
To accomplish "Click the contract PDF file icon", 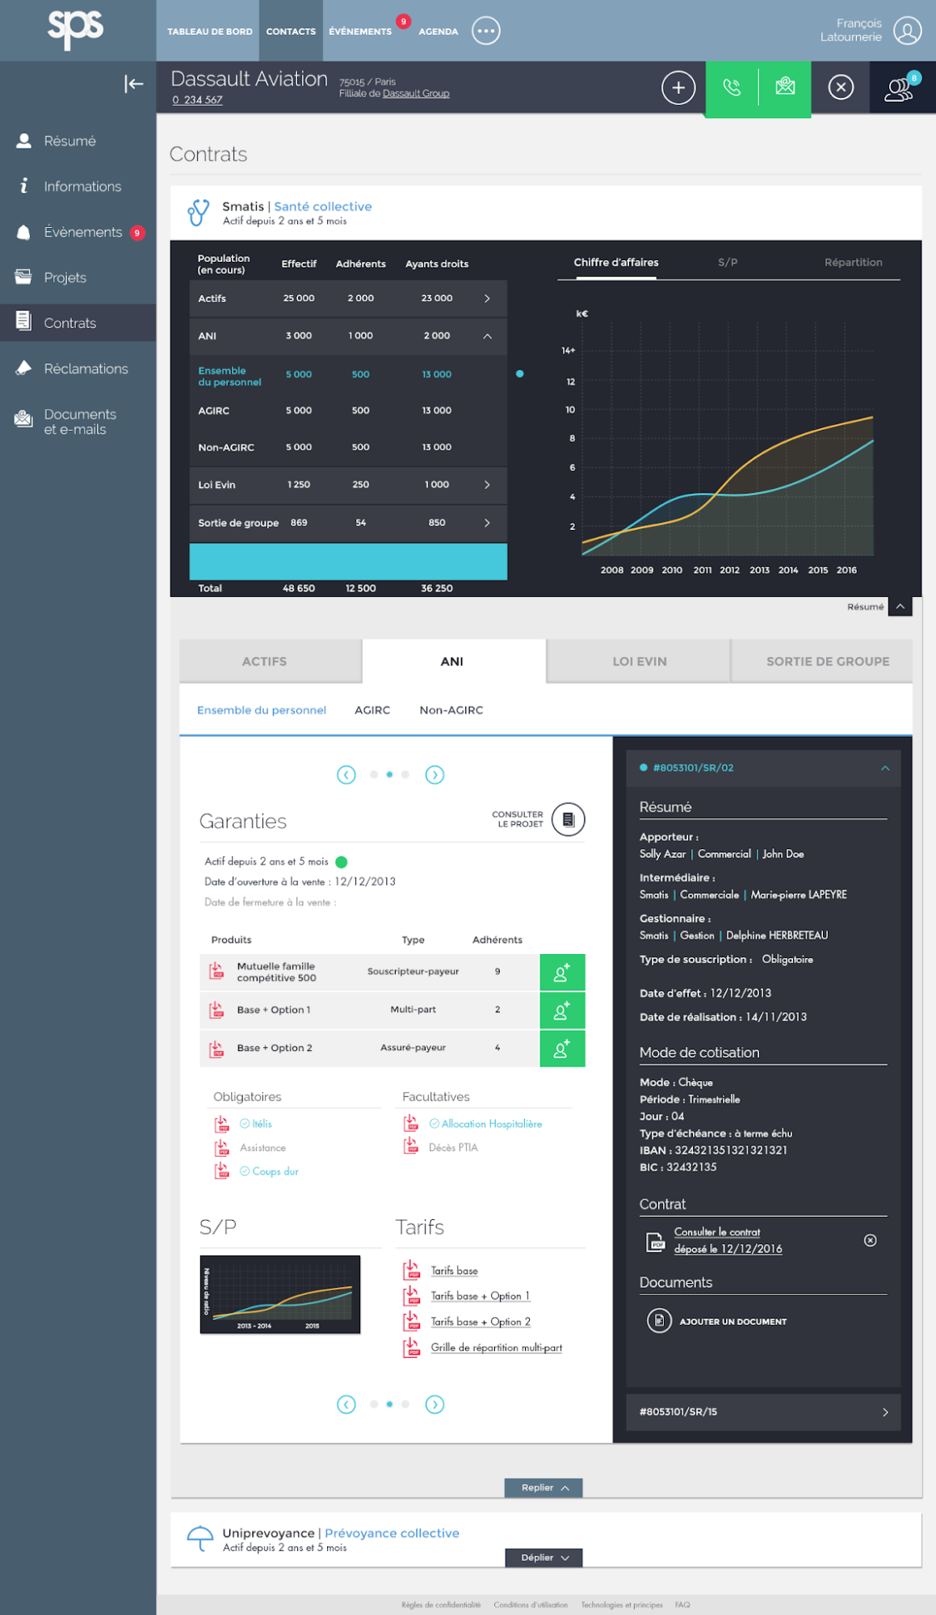I will point(657,1242).
